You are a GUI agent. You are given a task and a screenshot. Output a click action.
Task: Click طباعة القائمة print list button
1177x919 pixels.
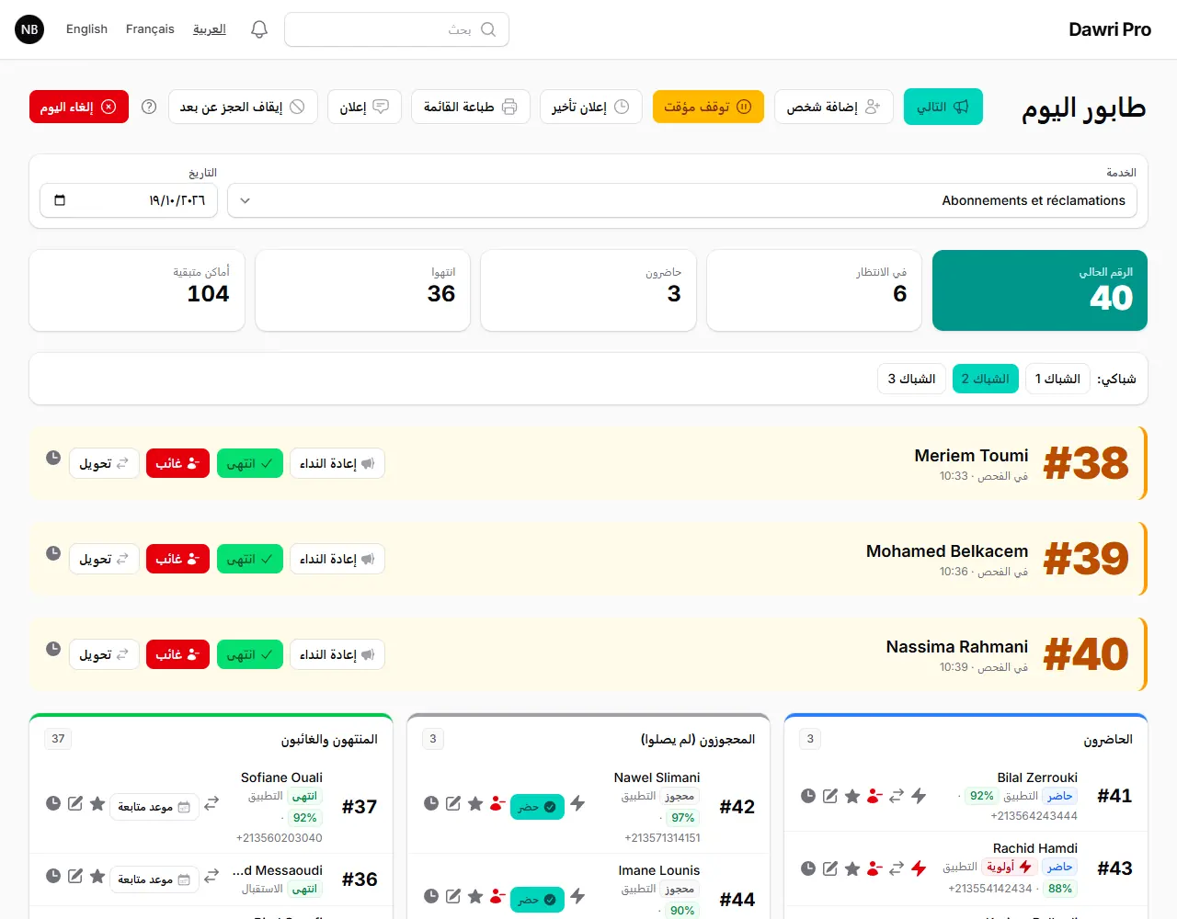(x=471, y=107)
